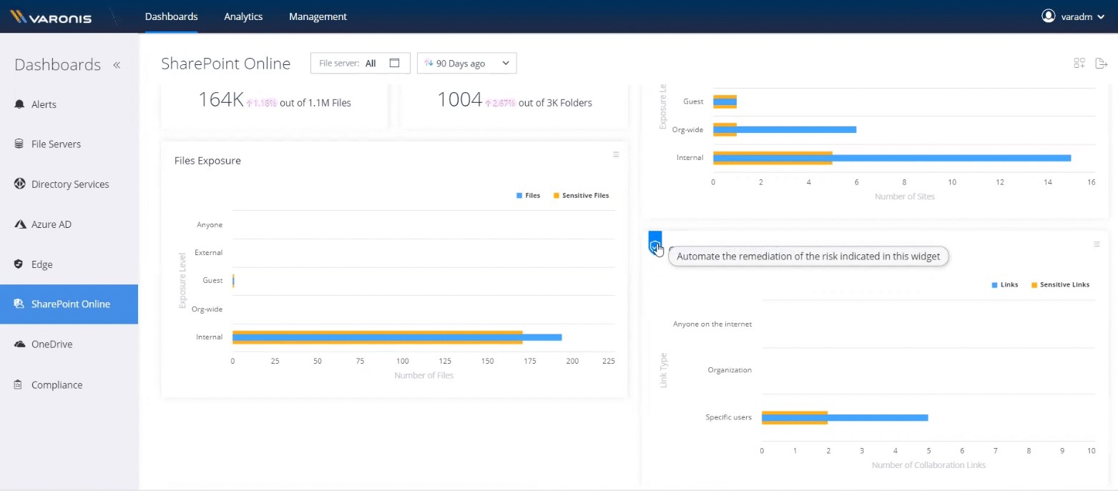The width and height of the screenshot is (1118, 493).
Task: Click the user avatar icon for varadm
Action: click(1049, 16)
